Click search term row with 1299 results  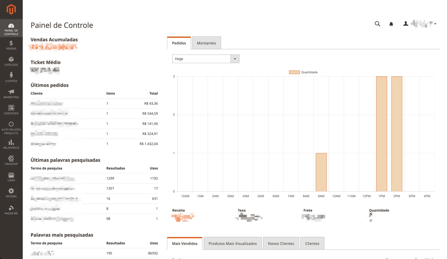click(x=94, y=178)
